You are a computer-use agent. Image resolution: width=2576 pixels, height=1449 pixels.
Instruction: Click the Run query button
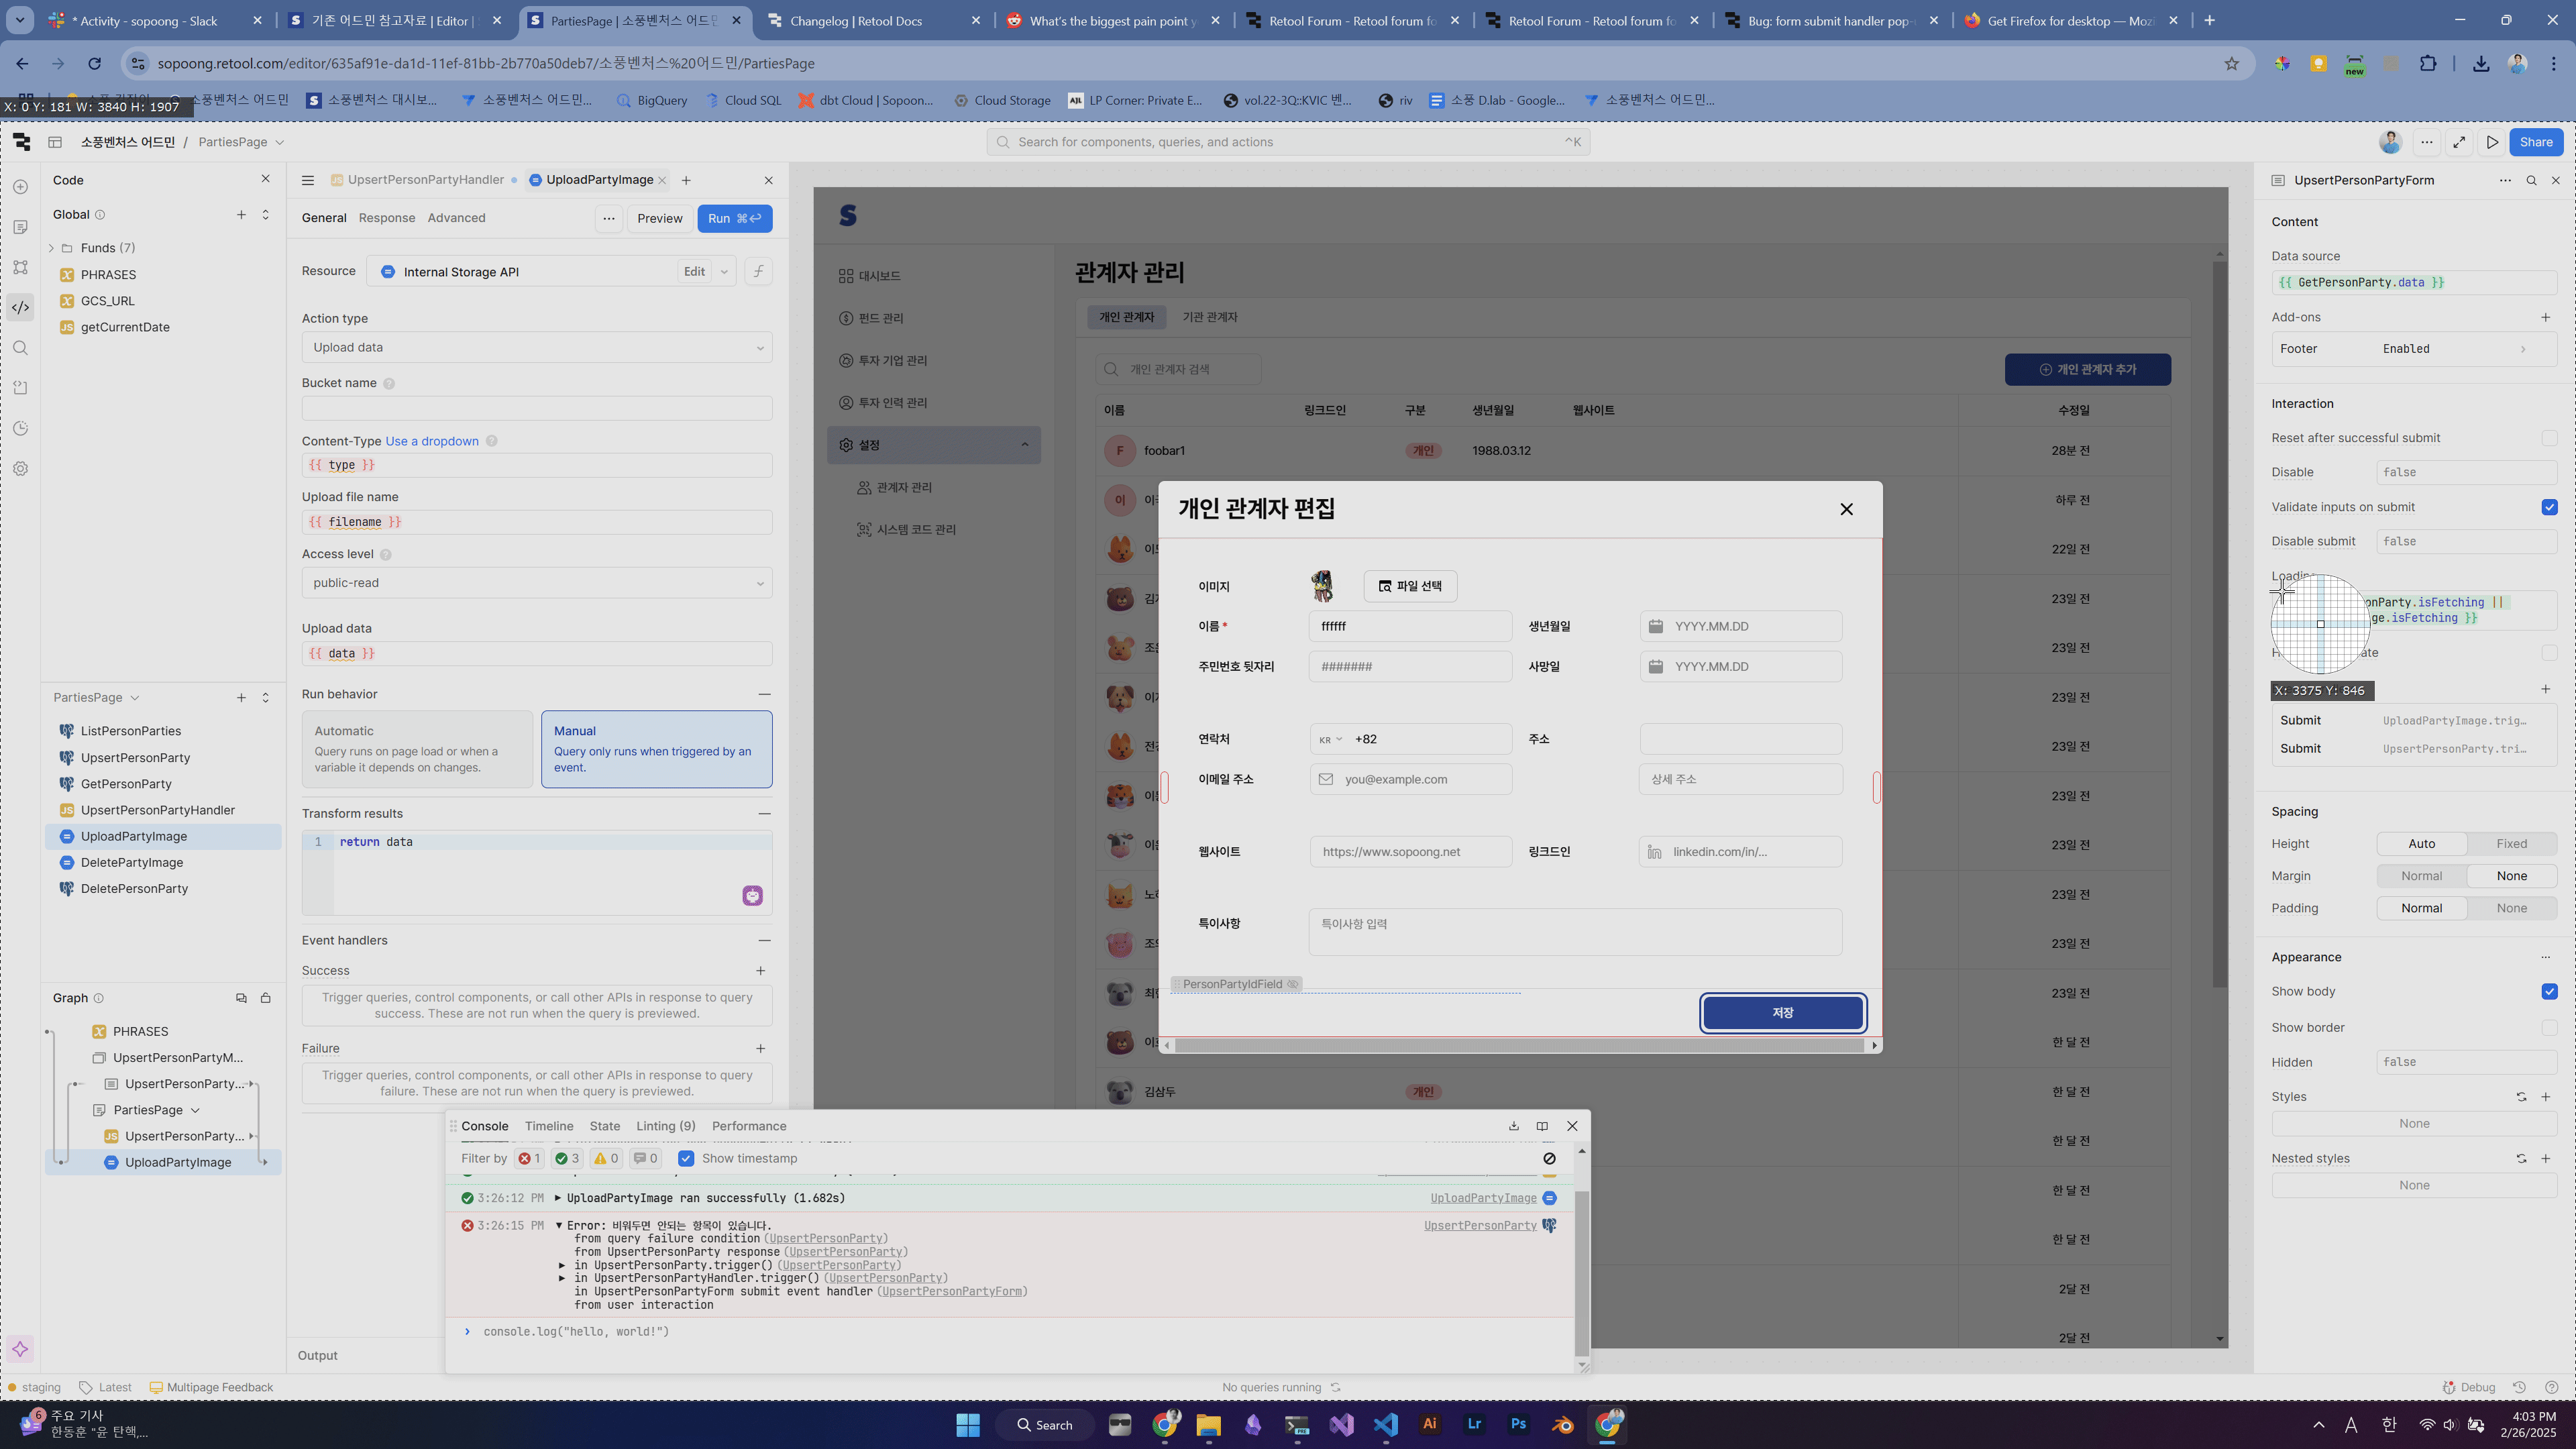(x=734, y=218)
